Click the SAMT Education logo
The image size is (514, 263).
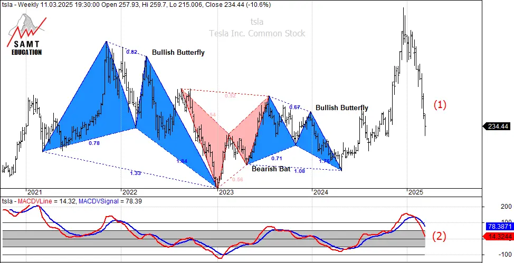pyautogui.click(x=27, y=34)
